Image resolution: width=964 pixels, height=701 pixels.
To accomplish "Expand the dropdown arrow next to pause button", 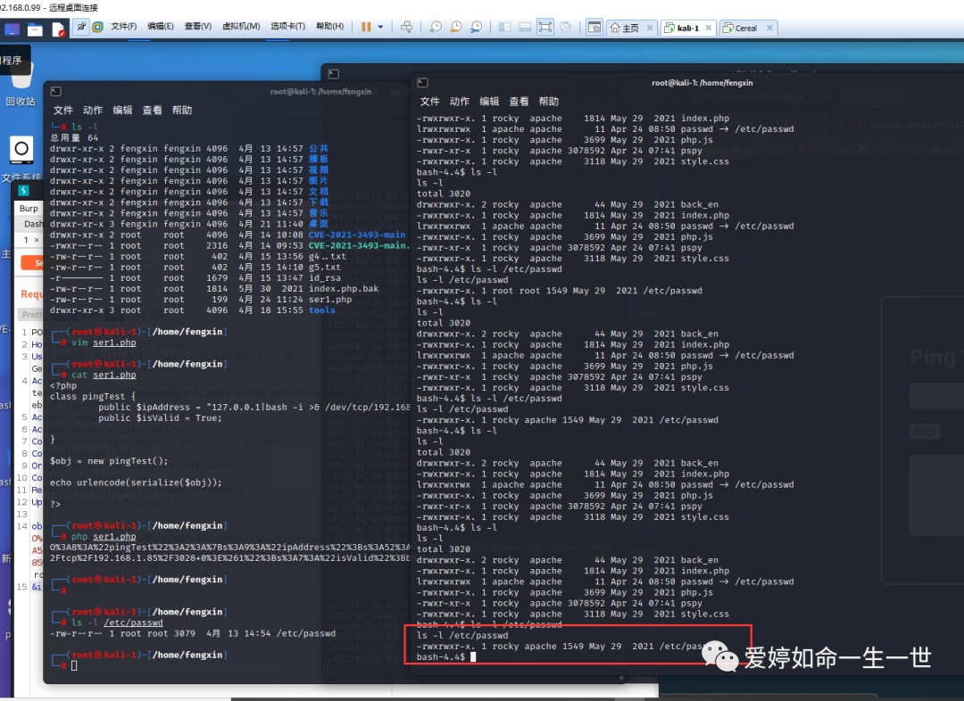I will pyautogui.click(x=380, y=27).
